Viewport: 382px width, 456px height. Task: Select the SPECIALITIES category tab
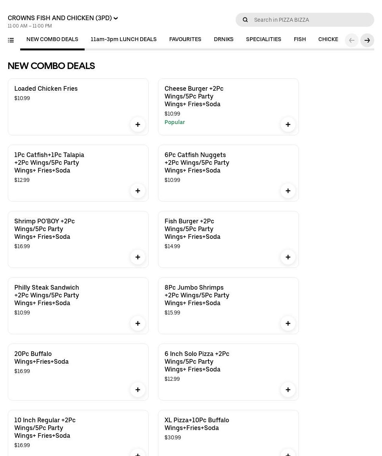point(264,40)
